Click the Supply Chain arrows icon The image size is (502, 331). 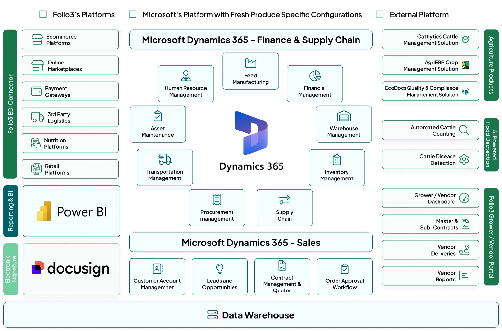pyautogui.click(x=284, y=200)
